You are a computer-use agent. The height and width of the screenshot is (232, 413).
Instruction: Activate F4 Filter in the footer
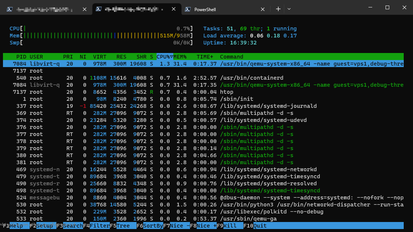coord(96,226)
